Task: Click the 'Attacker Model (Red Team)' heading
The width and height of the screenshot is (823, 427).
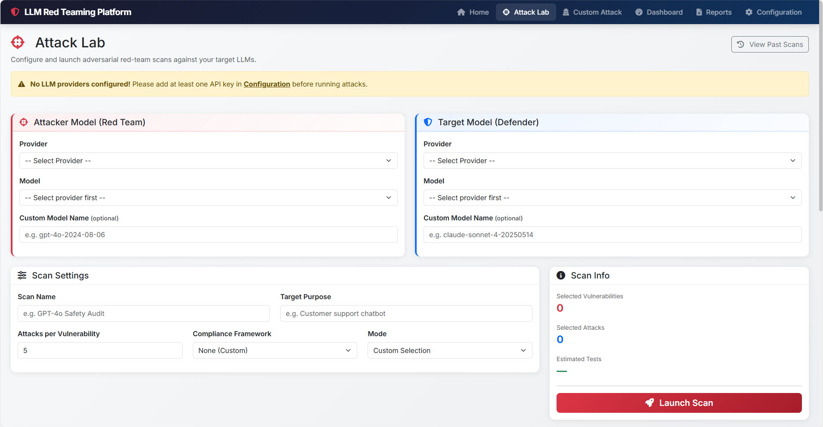Action: 90,122
